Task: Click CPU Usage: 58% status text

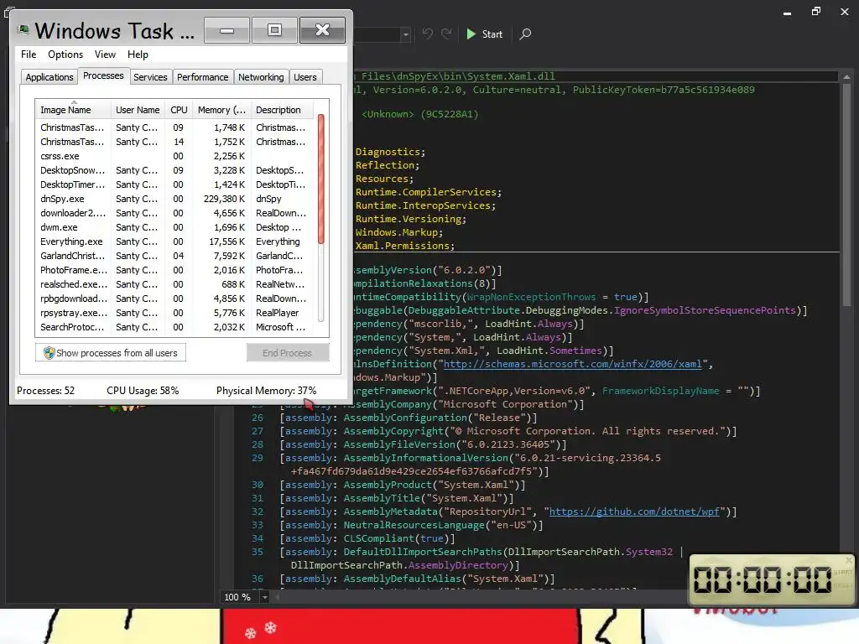Action: tap(143, 391)
